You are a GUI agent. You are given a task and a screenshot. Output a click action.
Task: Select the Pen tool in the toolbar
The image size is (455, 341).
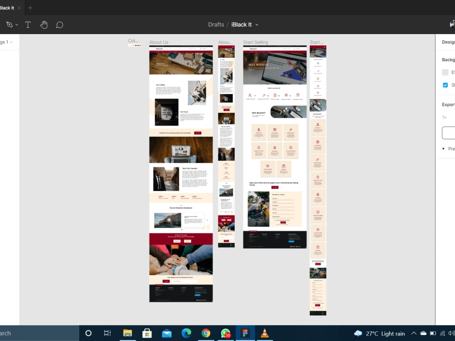pos(9,25)
